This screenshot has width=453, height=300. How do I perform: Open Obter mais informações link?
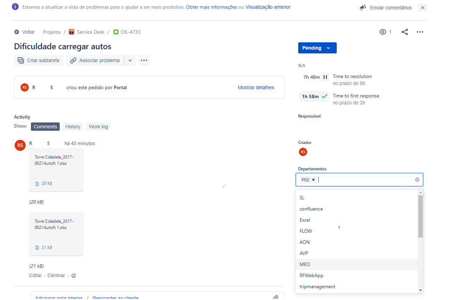[211, 7]
